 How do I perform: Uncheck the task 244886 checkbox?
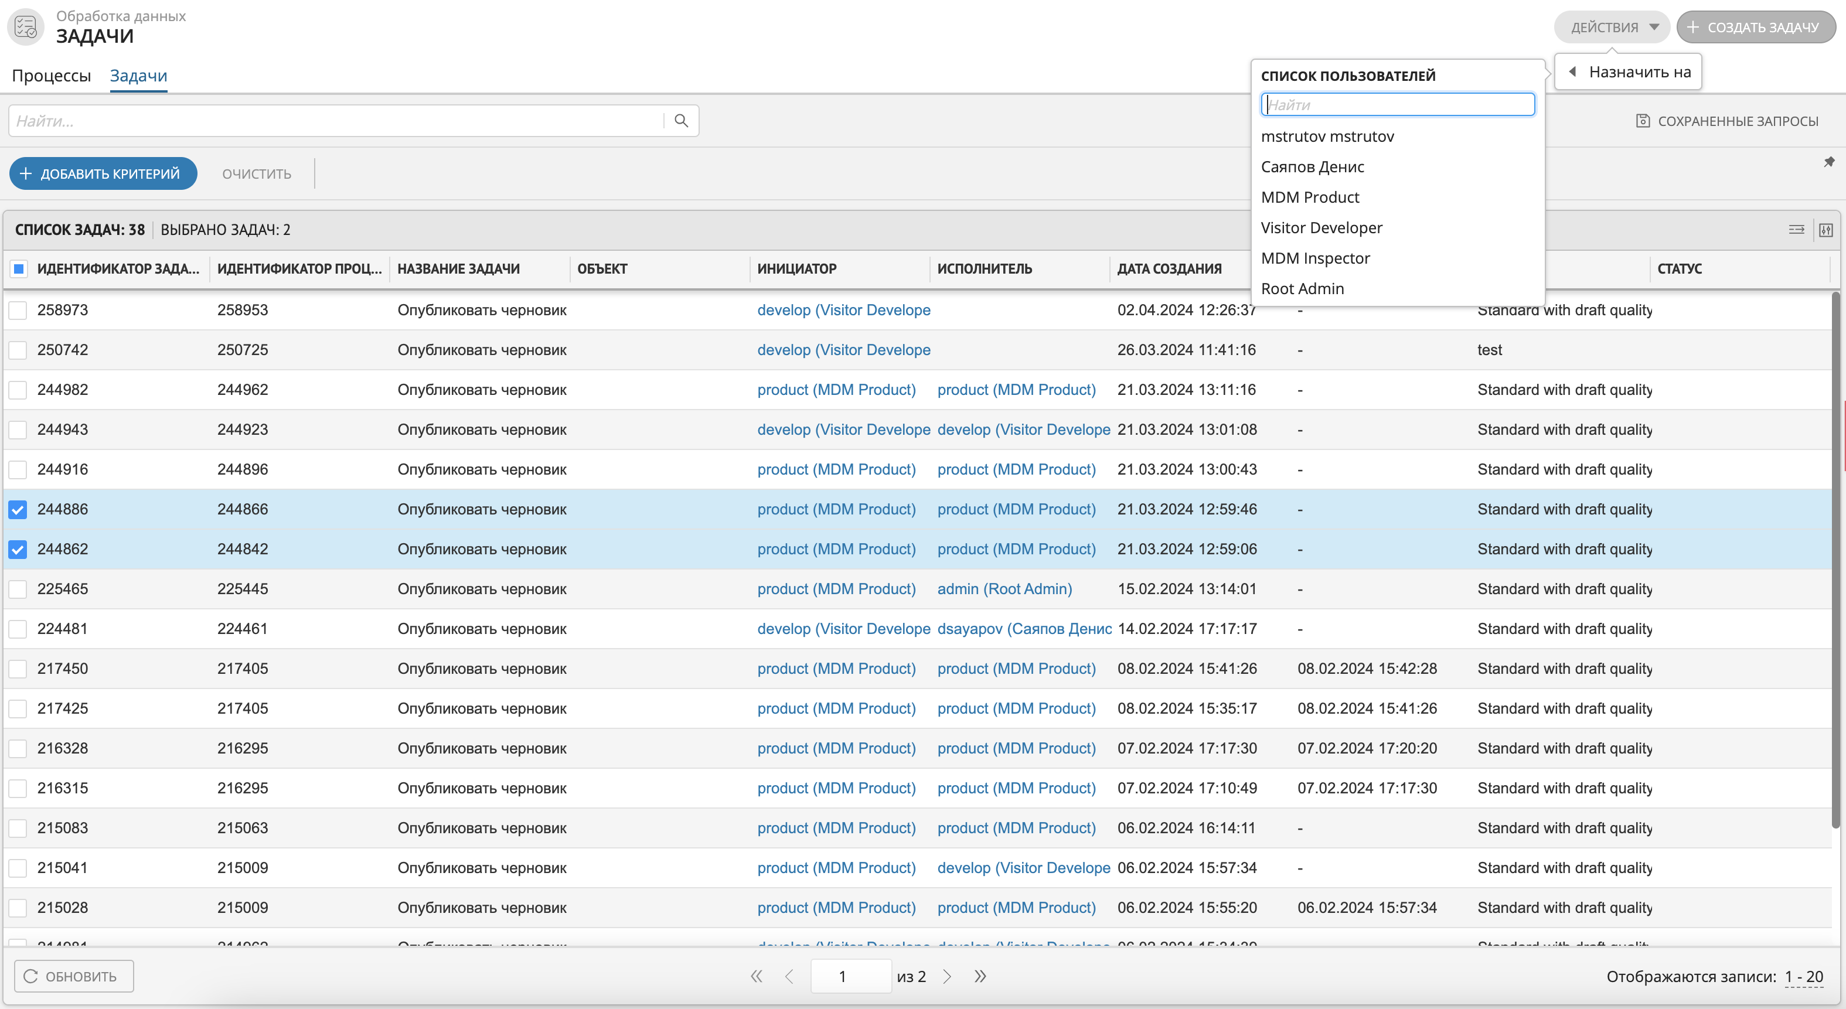[18, 510]
